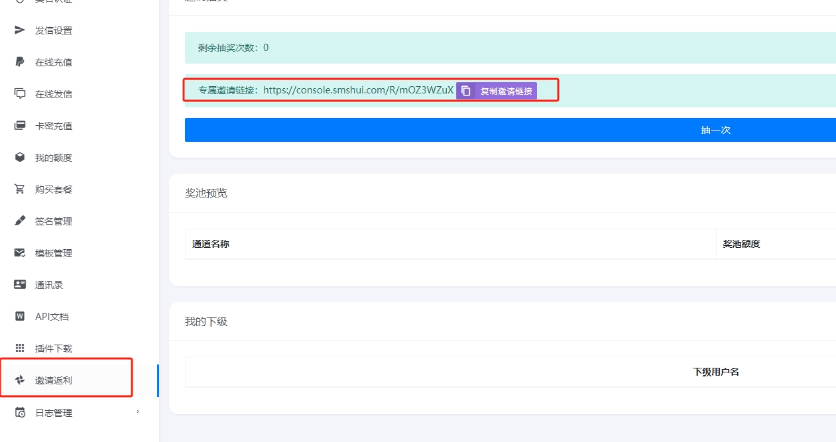Viewport: 836px width, 442px height.
Task: Click the grid icon for 插件下载
Action: click(x=20, y=348)
